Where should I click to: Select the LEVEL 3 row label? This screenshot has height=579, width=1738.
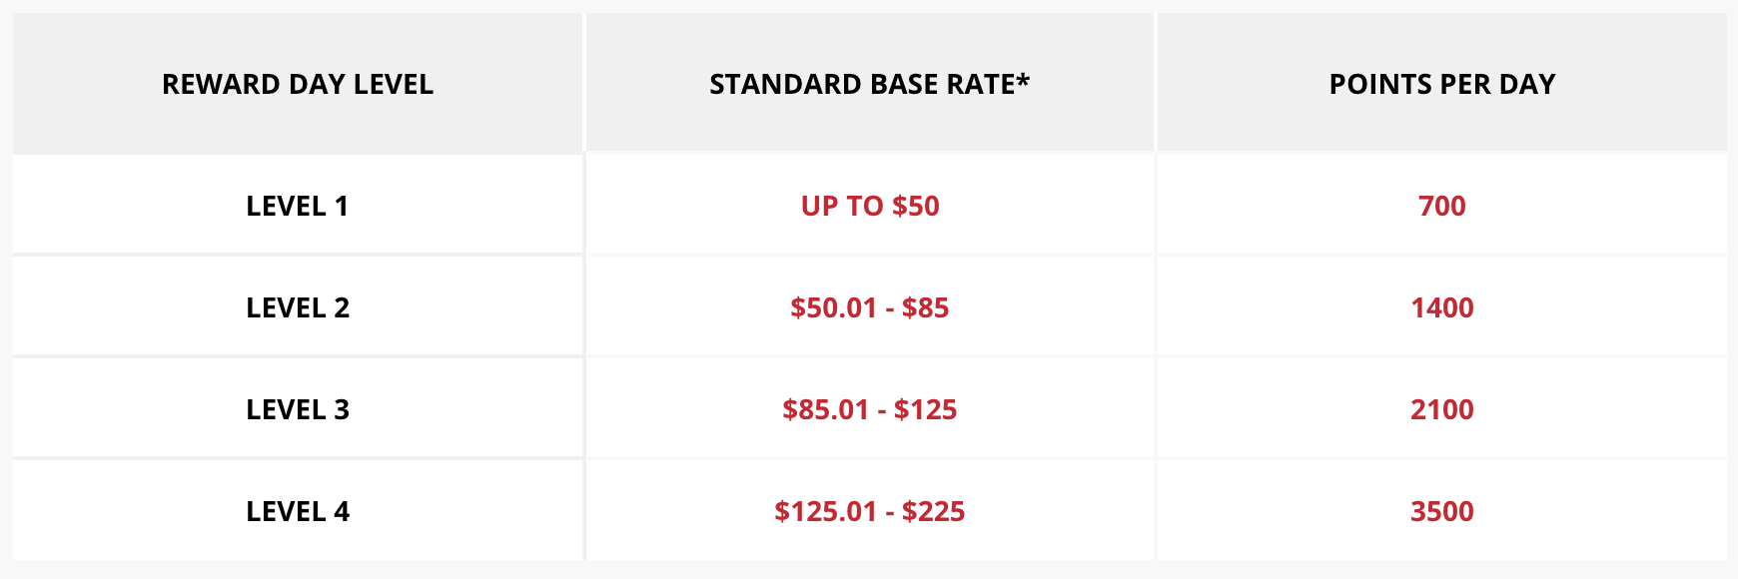pyautogui.click(x=298, y=409)
